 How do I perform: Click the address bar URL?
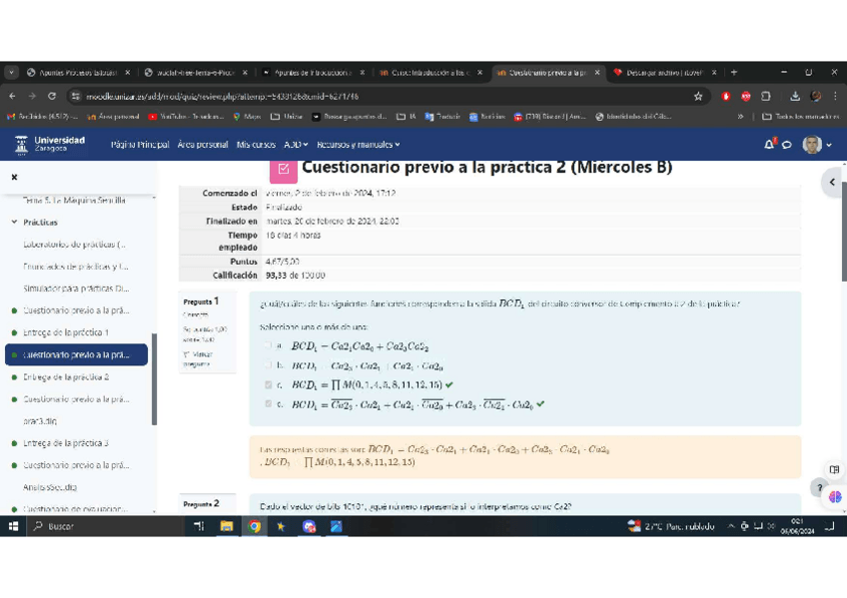223,96
